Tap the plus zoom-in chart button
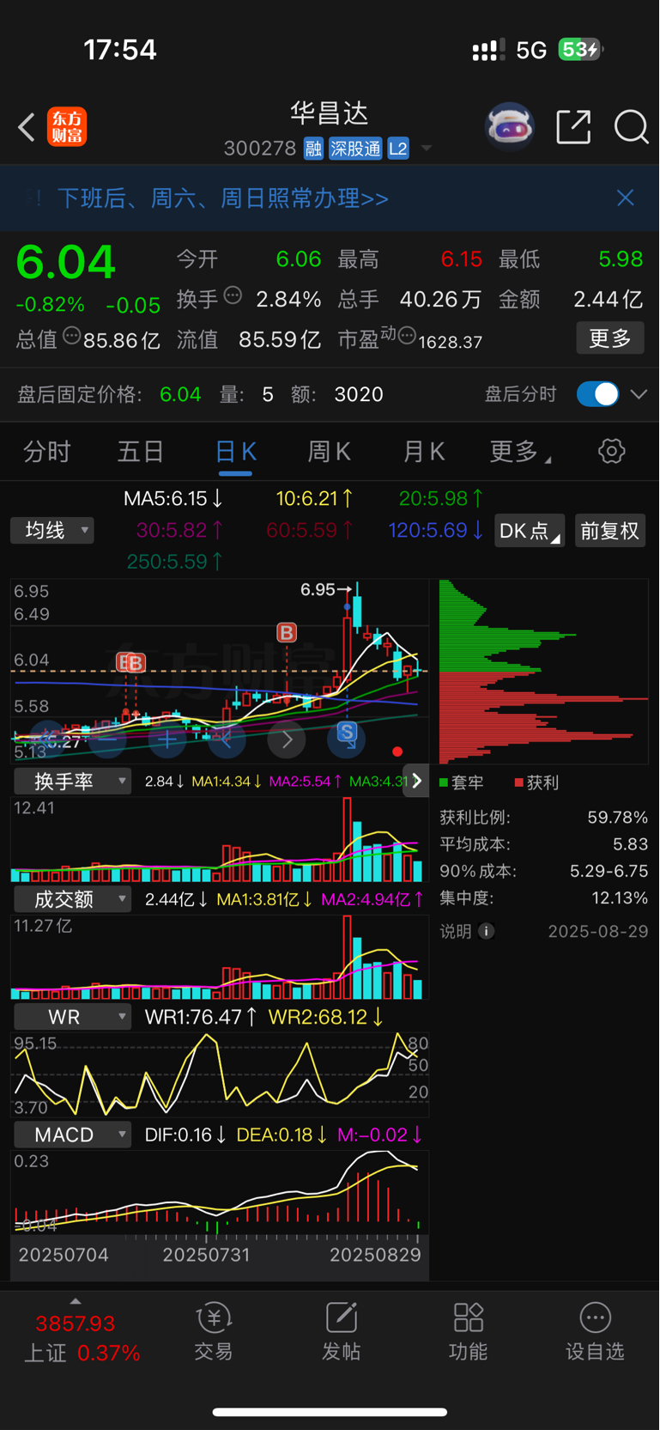Image resolution: width=660 pixels, height=1430 pixels. coord(167,739)
